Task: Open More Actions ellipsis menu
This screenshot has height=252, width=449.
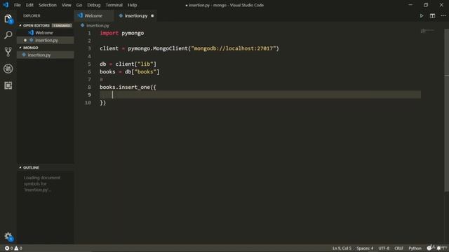Action: click(x=443, y=15)
